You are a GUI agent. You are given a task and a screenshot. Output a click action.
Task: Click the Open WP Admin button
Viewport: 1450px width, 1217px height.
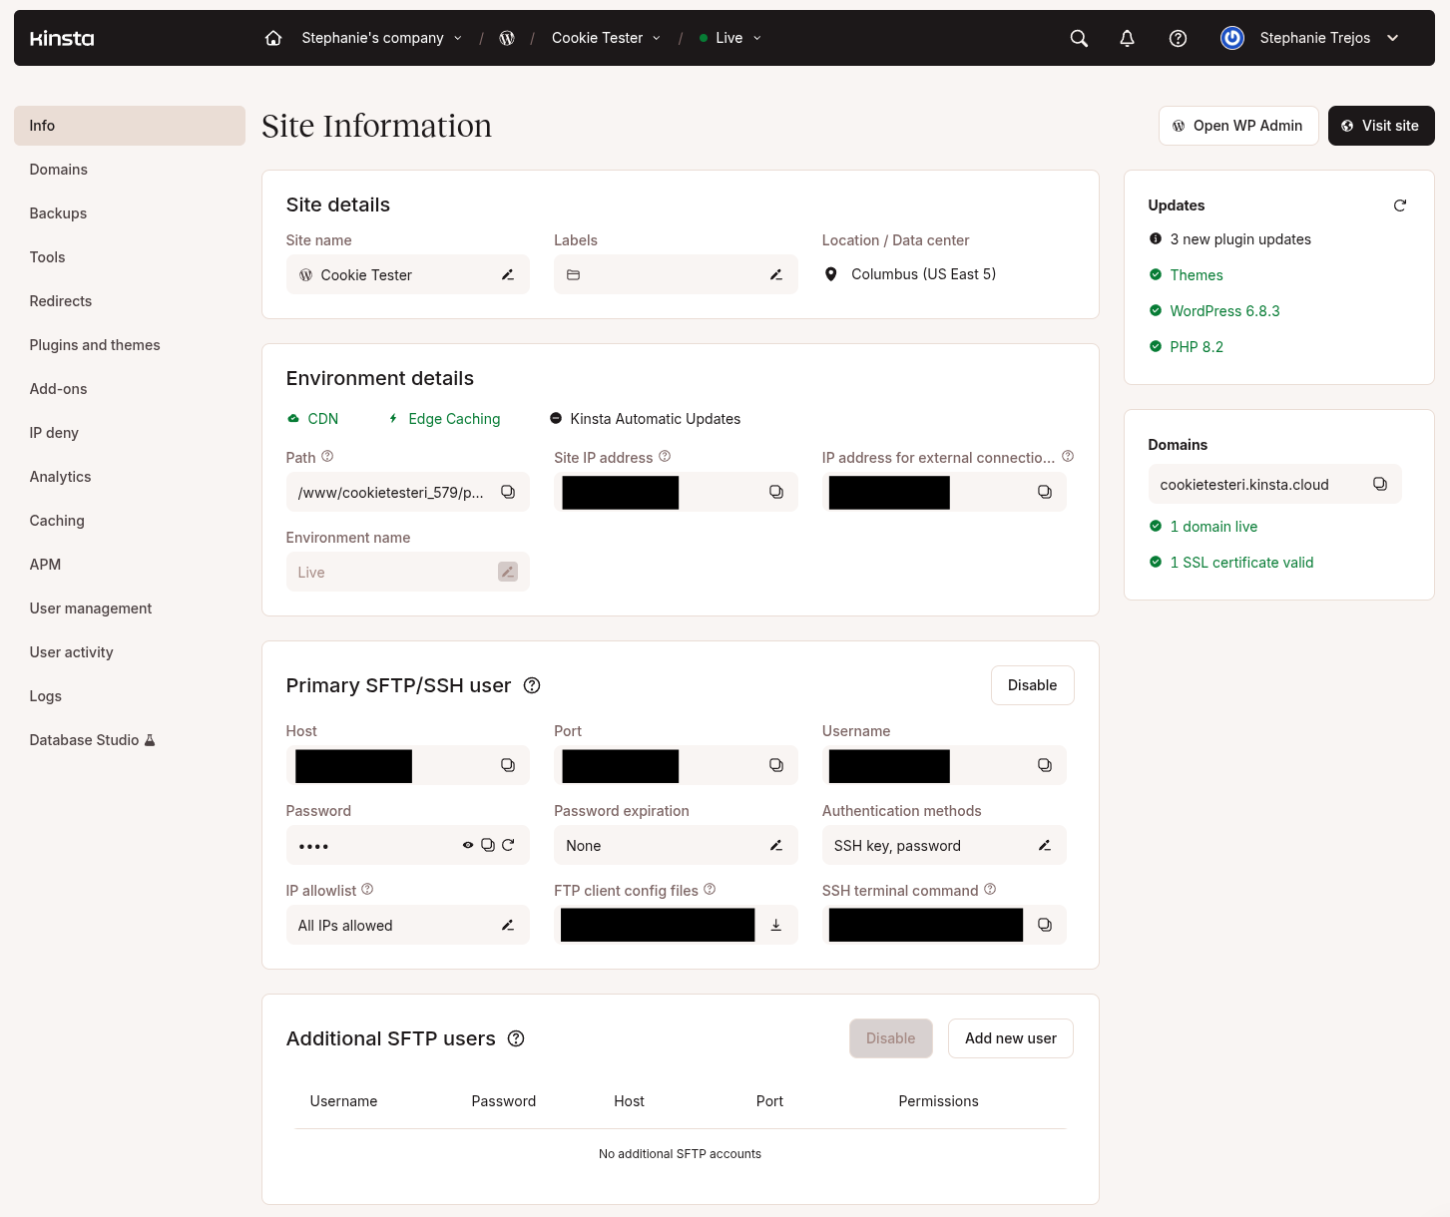(x=1238, y=126)
